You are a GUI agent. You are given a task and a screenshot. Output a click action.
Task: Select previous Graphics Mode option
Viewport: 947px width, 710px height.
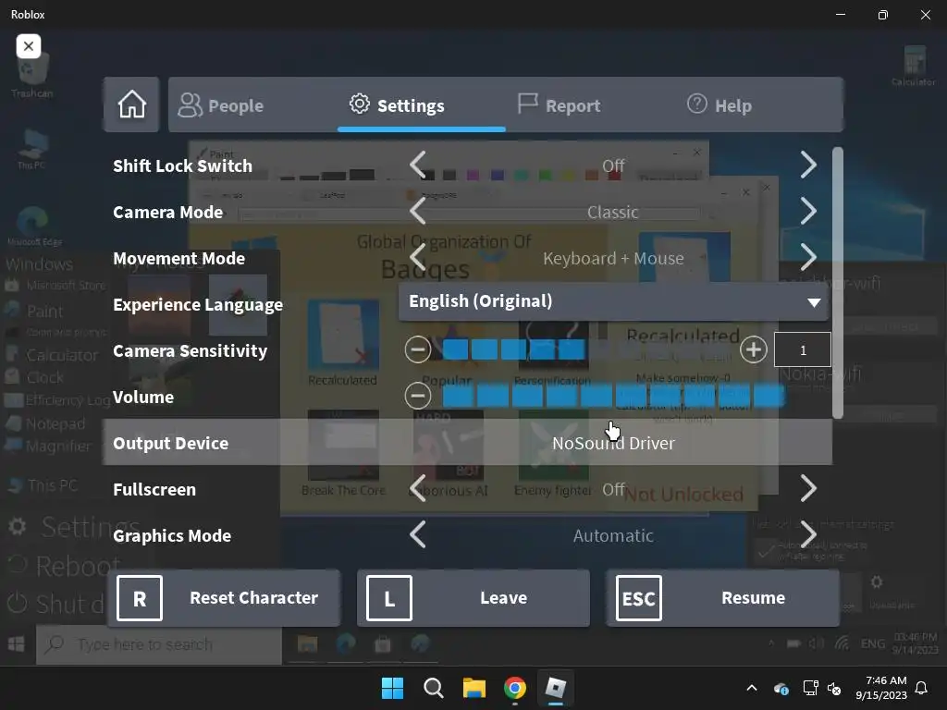[418, 535]
